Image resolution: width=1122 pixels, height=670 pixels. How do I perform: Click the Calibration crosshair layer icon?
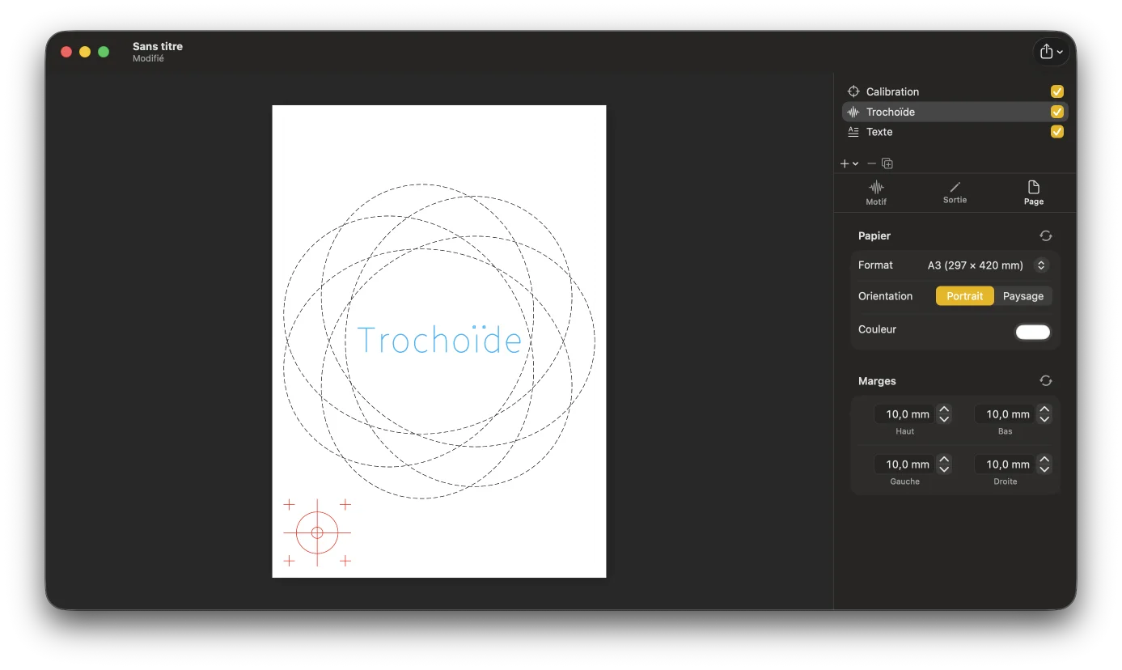[853, 91]
